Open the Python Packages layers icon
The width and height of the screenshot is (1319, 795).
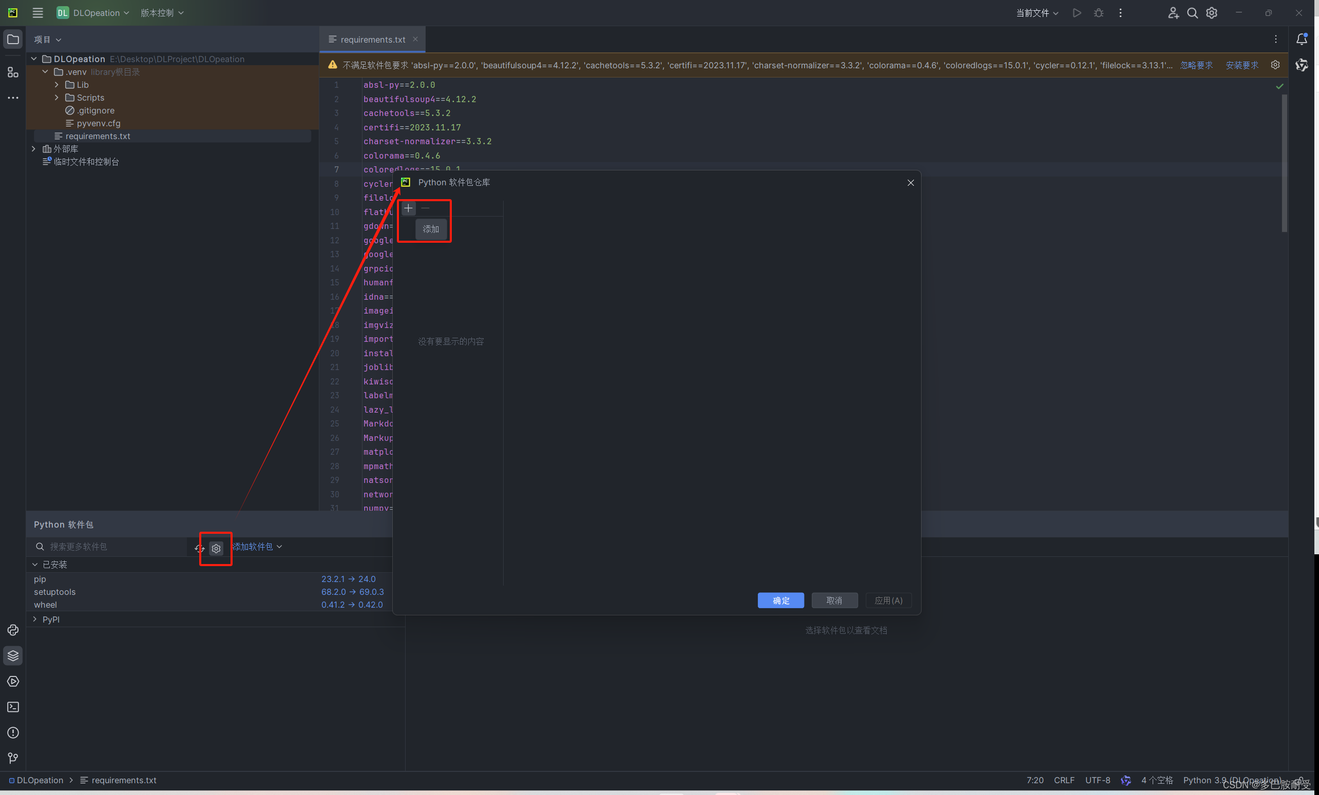click(x=13, y=656)
